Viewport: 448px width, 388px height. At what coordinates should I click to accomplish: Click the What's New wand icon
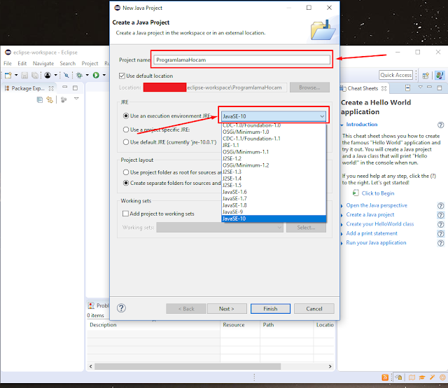click(x=433, y=377)
